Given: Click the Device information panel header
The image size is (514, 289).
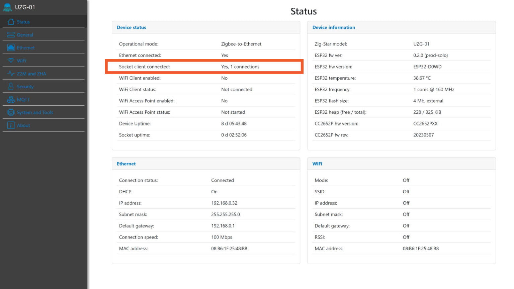Looking at the screenshot, I should coord(334,27).
